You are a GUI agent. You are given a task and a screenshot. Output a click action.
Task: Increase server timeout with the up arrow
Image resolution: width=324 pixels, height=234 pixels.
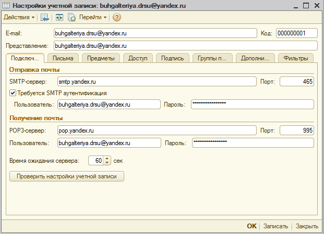point(107,158)
